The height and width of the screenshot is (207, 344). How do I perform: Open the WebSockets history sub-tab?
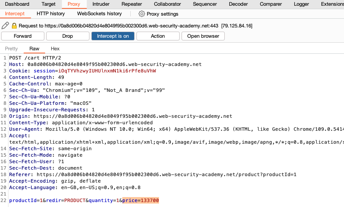(99, 14)
